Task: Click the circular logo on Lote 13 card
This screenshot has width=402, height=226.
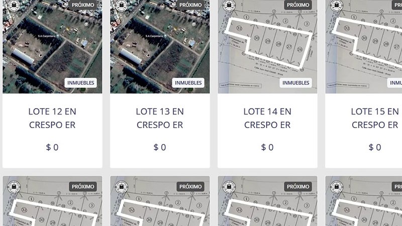Action: click(121, 5)
